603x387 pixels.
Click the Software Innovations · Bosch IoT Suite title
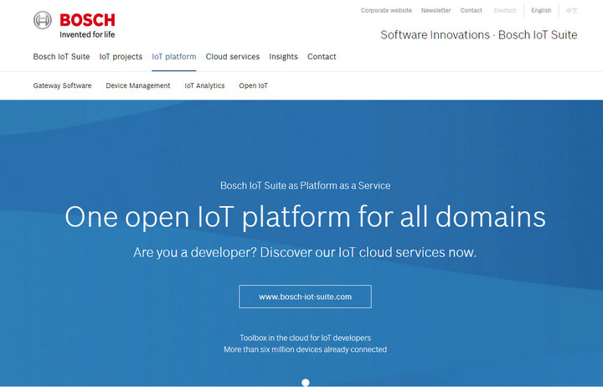[479, 34]
